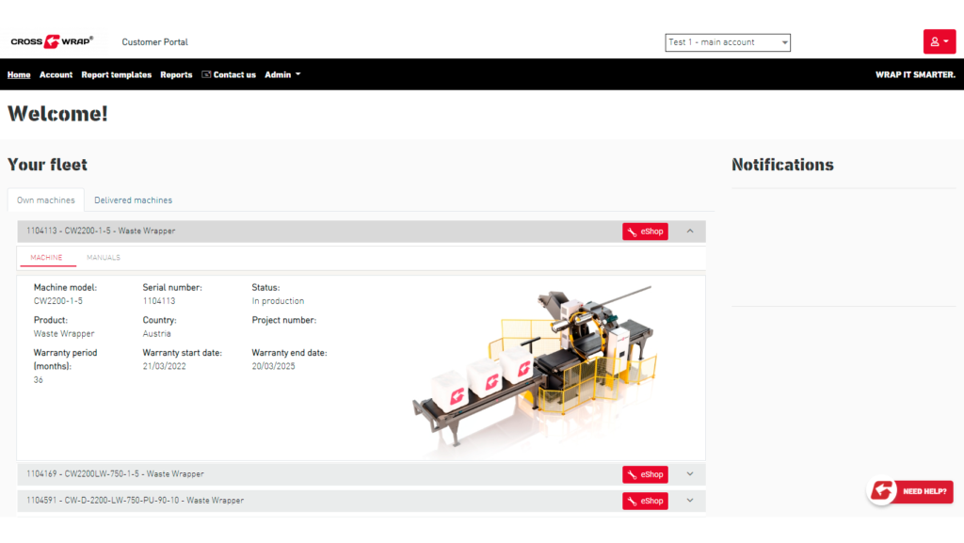Expand the Admin dropdown menu
The height and width of the screenshot is (543, 964).
282,75
